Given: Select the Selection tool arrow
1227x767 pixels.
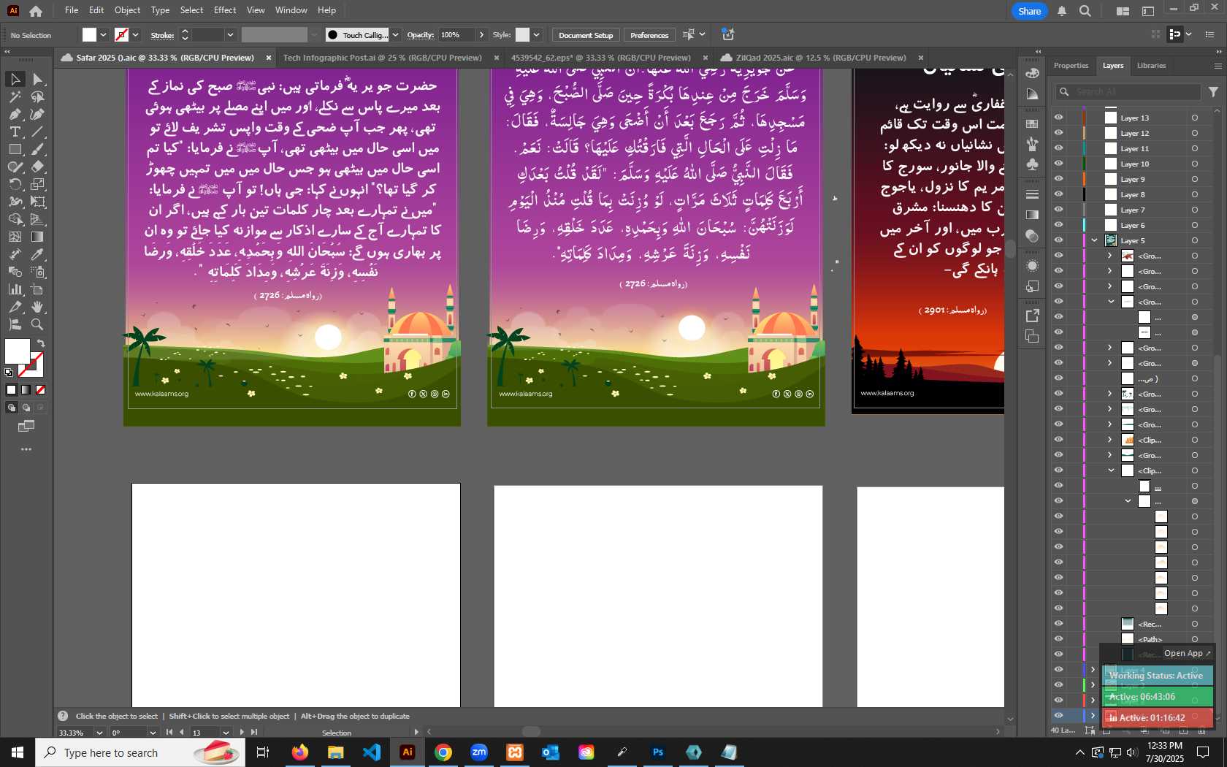Looking at the screenshot, I should pyautogui.click(x=15, y=79).
